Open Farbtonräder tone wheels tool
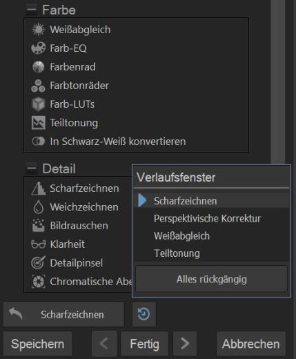This screenshot has height=359, width=296. pos(70,86)
